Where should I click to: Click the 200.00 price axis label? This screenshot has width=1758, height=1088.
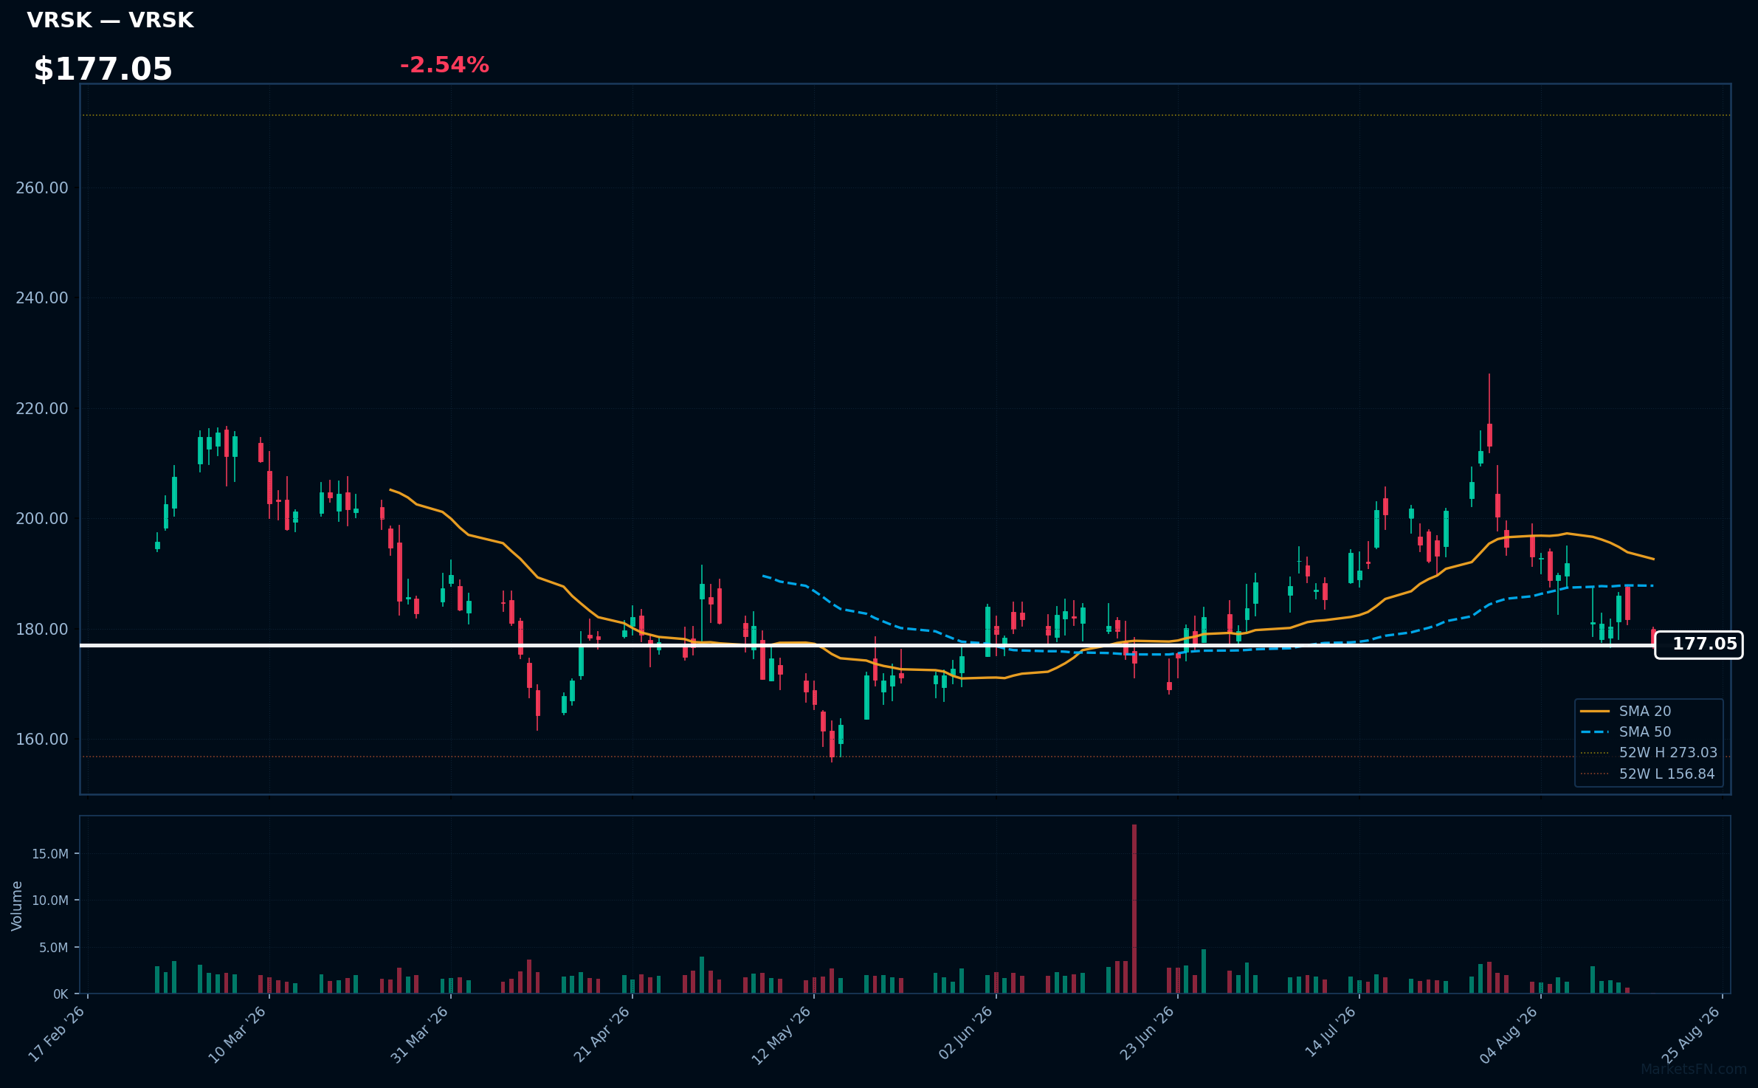tap(42, 518)
